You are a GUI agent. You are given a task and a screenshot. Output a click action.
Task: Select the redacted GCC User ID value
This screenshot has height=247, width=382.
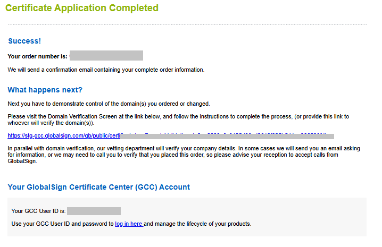(94, 211)
